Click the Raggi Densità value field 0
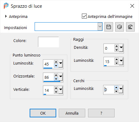 (x=109, y=48)
